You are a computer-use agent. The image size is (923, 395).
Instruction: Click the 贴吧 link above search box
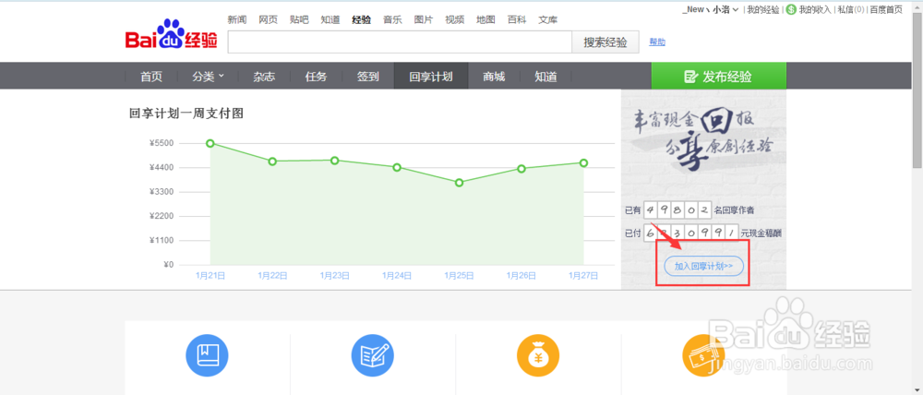point(299,19)
